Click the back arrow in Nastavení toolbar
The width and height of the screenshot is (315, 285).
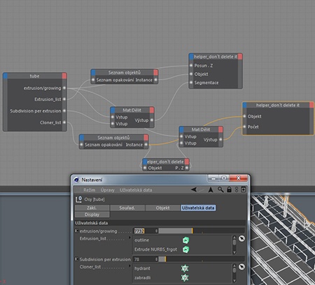194,190
